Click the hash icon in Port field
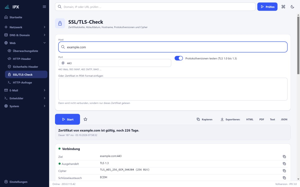This screenshot has height=187, width=300. pos(63,63)
